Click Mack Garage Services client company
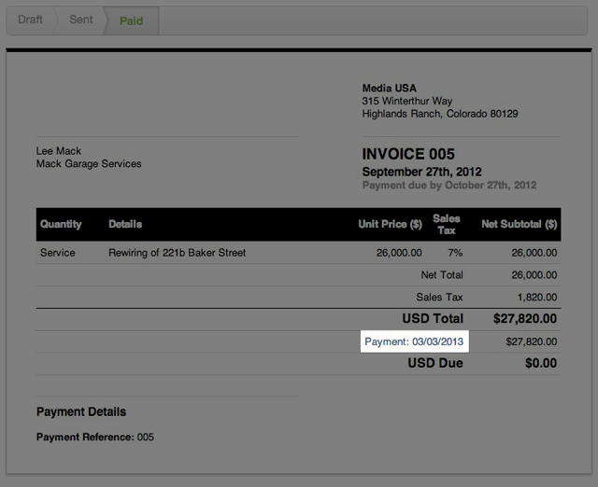 89,164
